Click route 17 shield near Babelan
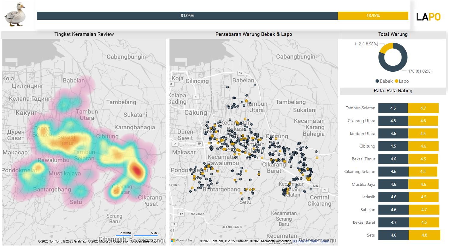The image size is (449, 247). pyautogui.click(x=241, y=73)
